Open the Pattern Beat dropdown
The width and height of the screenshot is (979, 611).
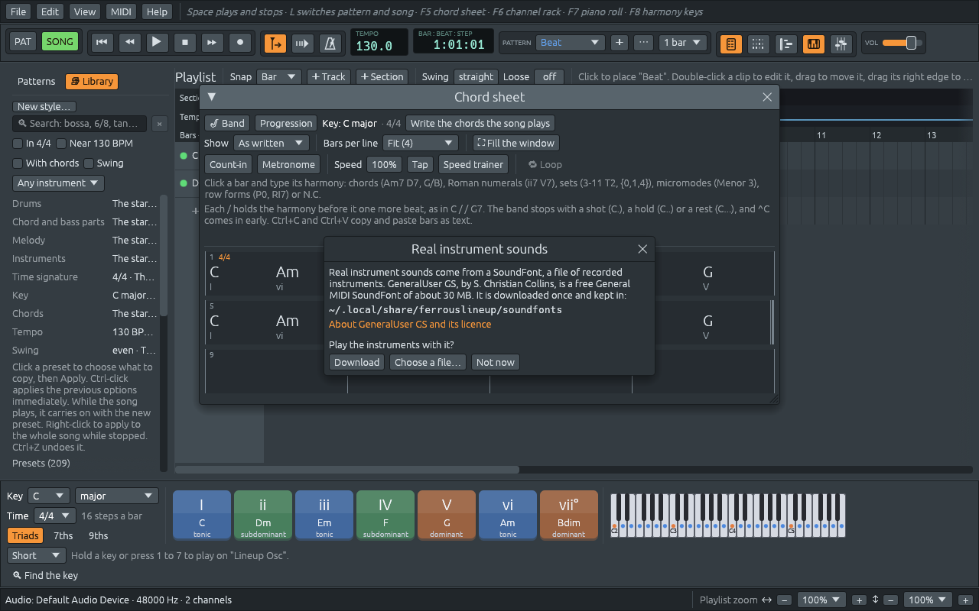571,43
